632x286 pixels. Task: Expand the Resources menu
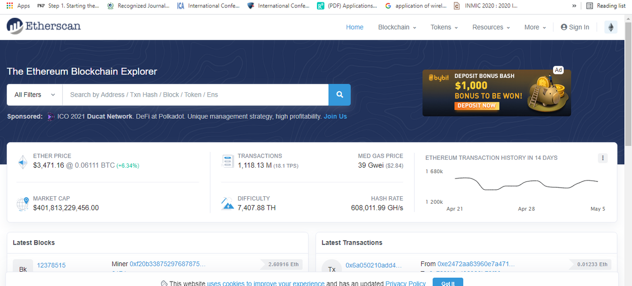[491, 27]
